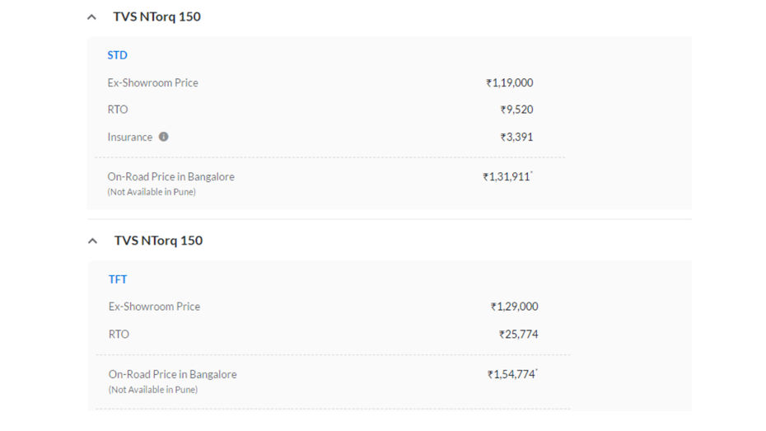The height and width of the screenshot is (431, 766).
Task: Select Not Available in Pune note under STD
Action: [152, 192]
